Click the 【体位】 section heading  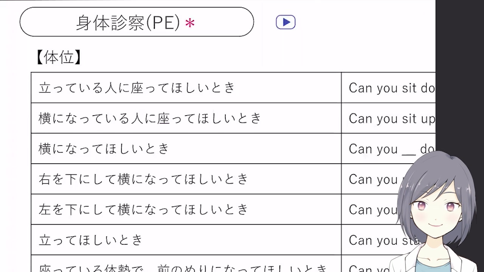click(x=59, y=57)
